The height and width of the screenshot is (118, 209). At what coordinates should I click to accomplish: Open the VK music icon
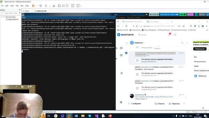[175, 35]
